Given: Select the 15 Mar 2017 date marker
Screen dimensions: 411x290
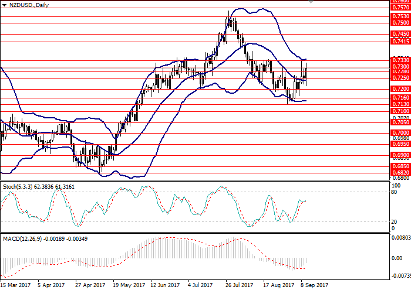Looking at the screenshot, I should [x=16, y=285].
